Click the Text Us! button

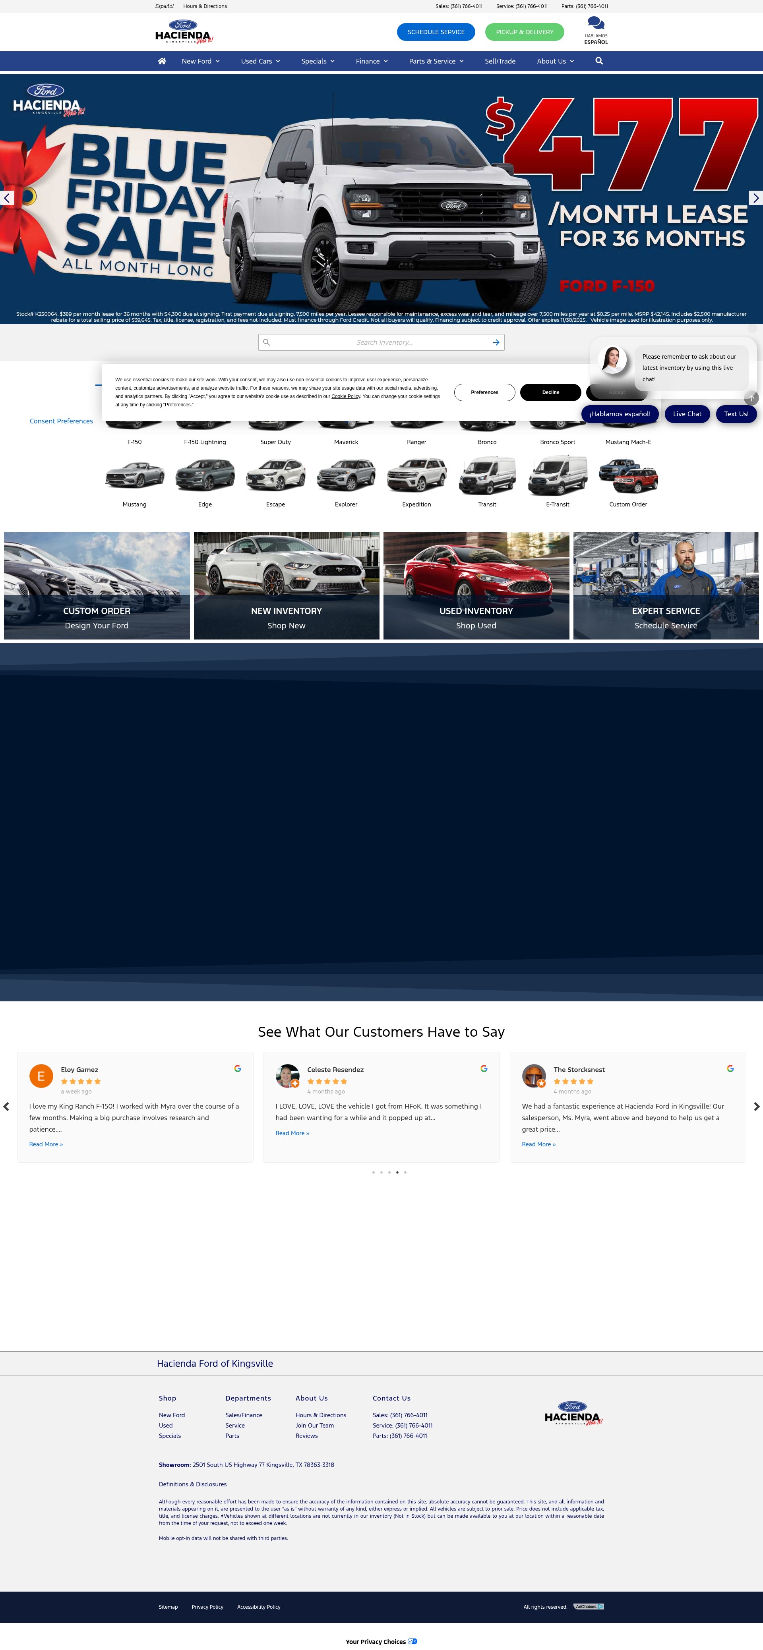(x=736, y=414)
